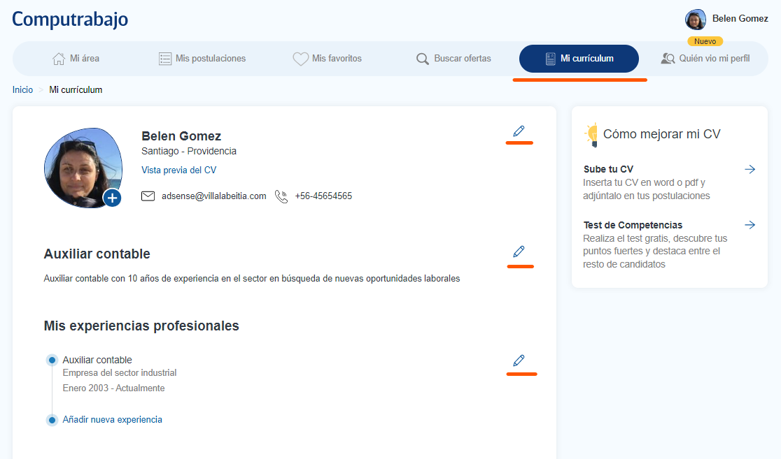Click the arrow next to Test de Competencias
Image resolution: width=781 pixels, height=459 pixels.
(x=750, y=225)
